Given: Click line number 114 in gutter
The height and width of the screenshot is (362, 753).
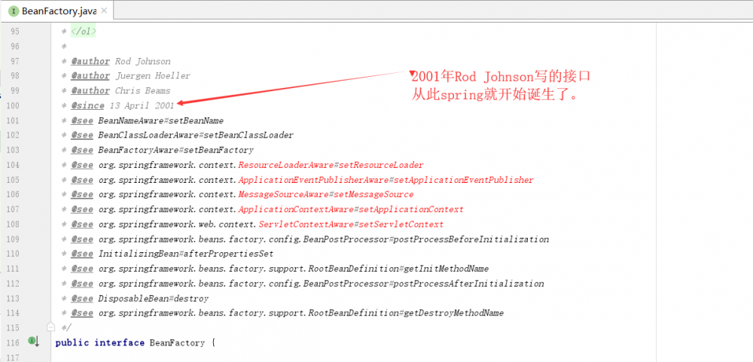Looking at the screenshot, I should pyautogui.click(x=13, y=313).
